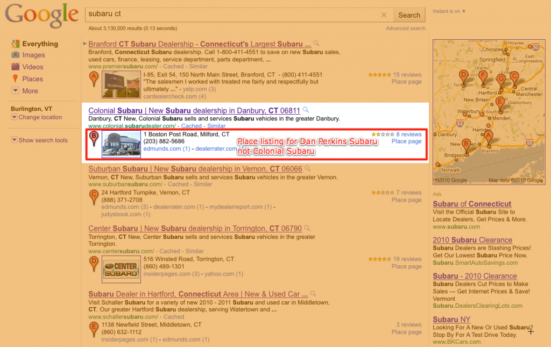Expand Show search tools
The width and height of the screenshot is (551, 347).
pos(43,140)
